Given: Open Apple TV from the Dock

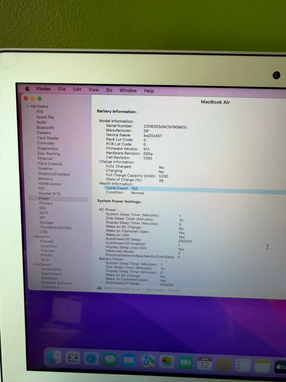Looking at the screenshot, I should pos(280,367).
